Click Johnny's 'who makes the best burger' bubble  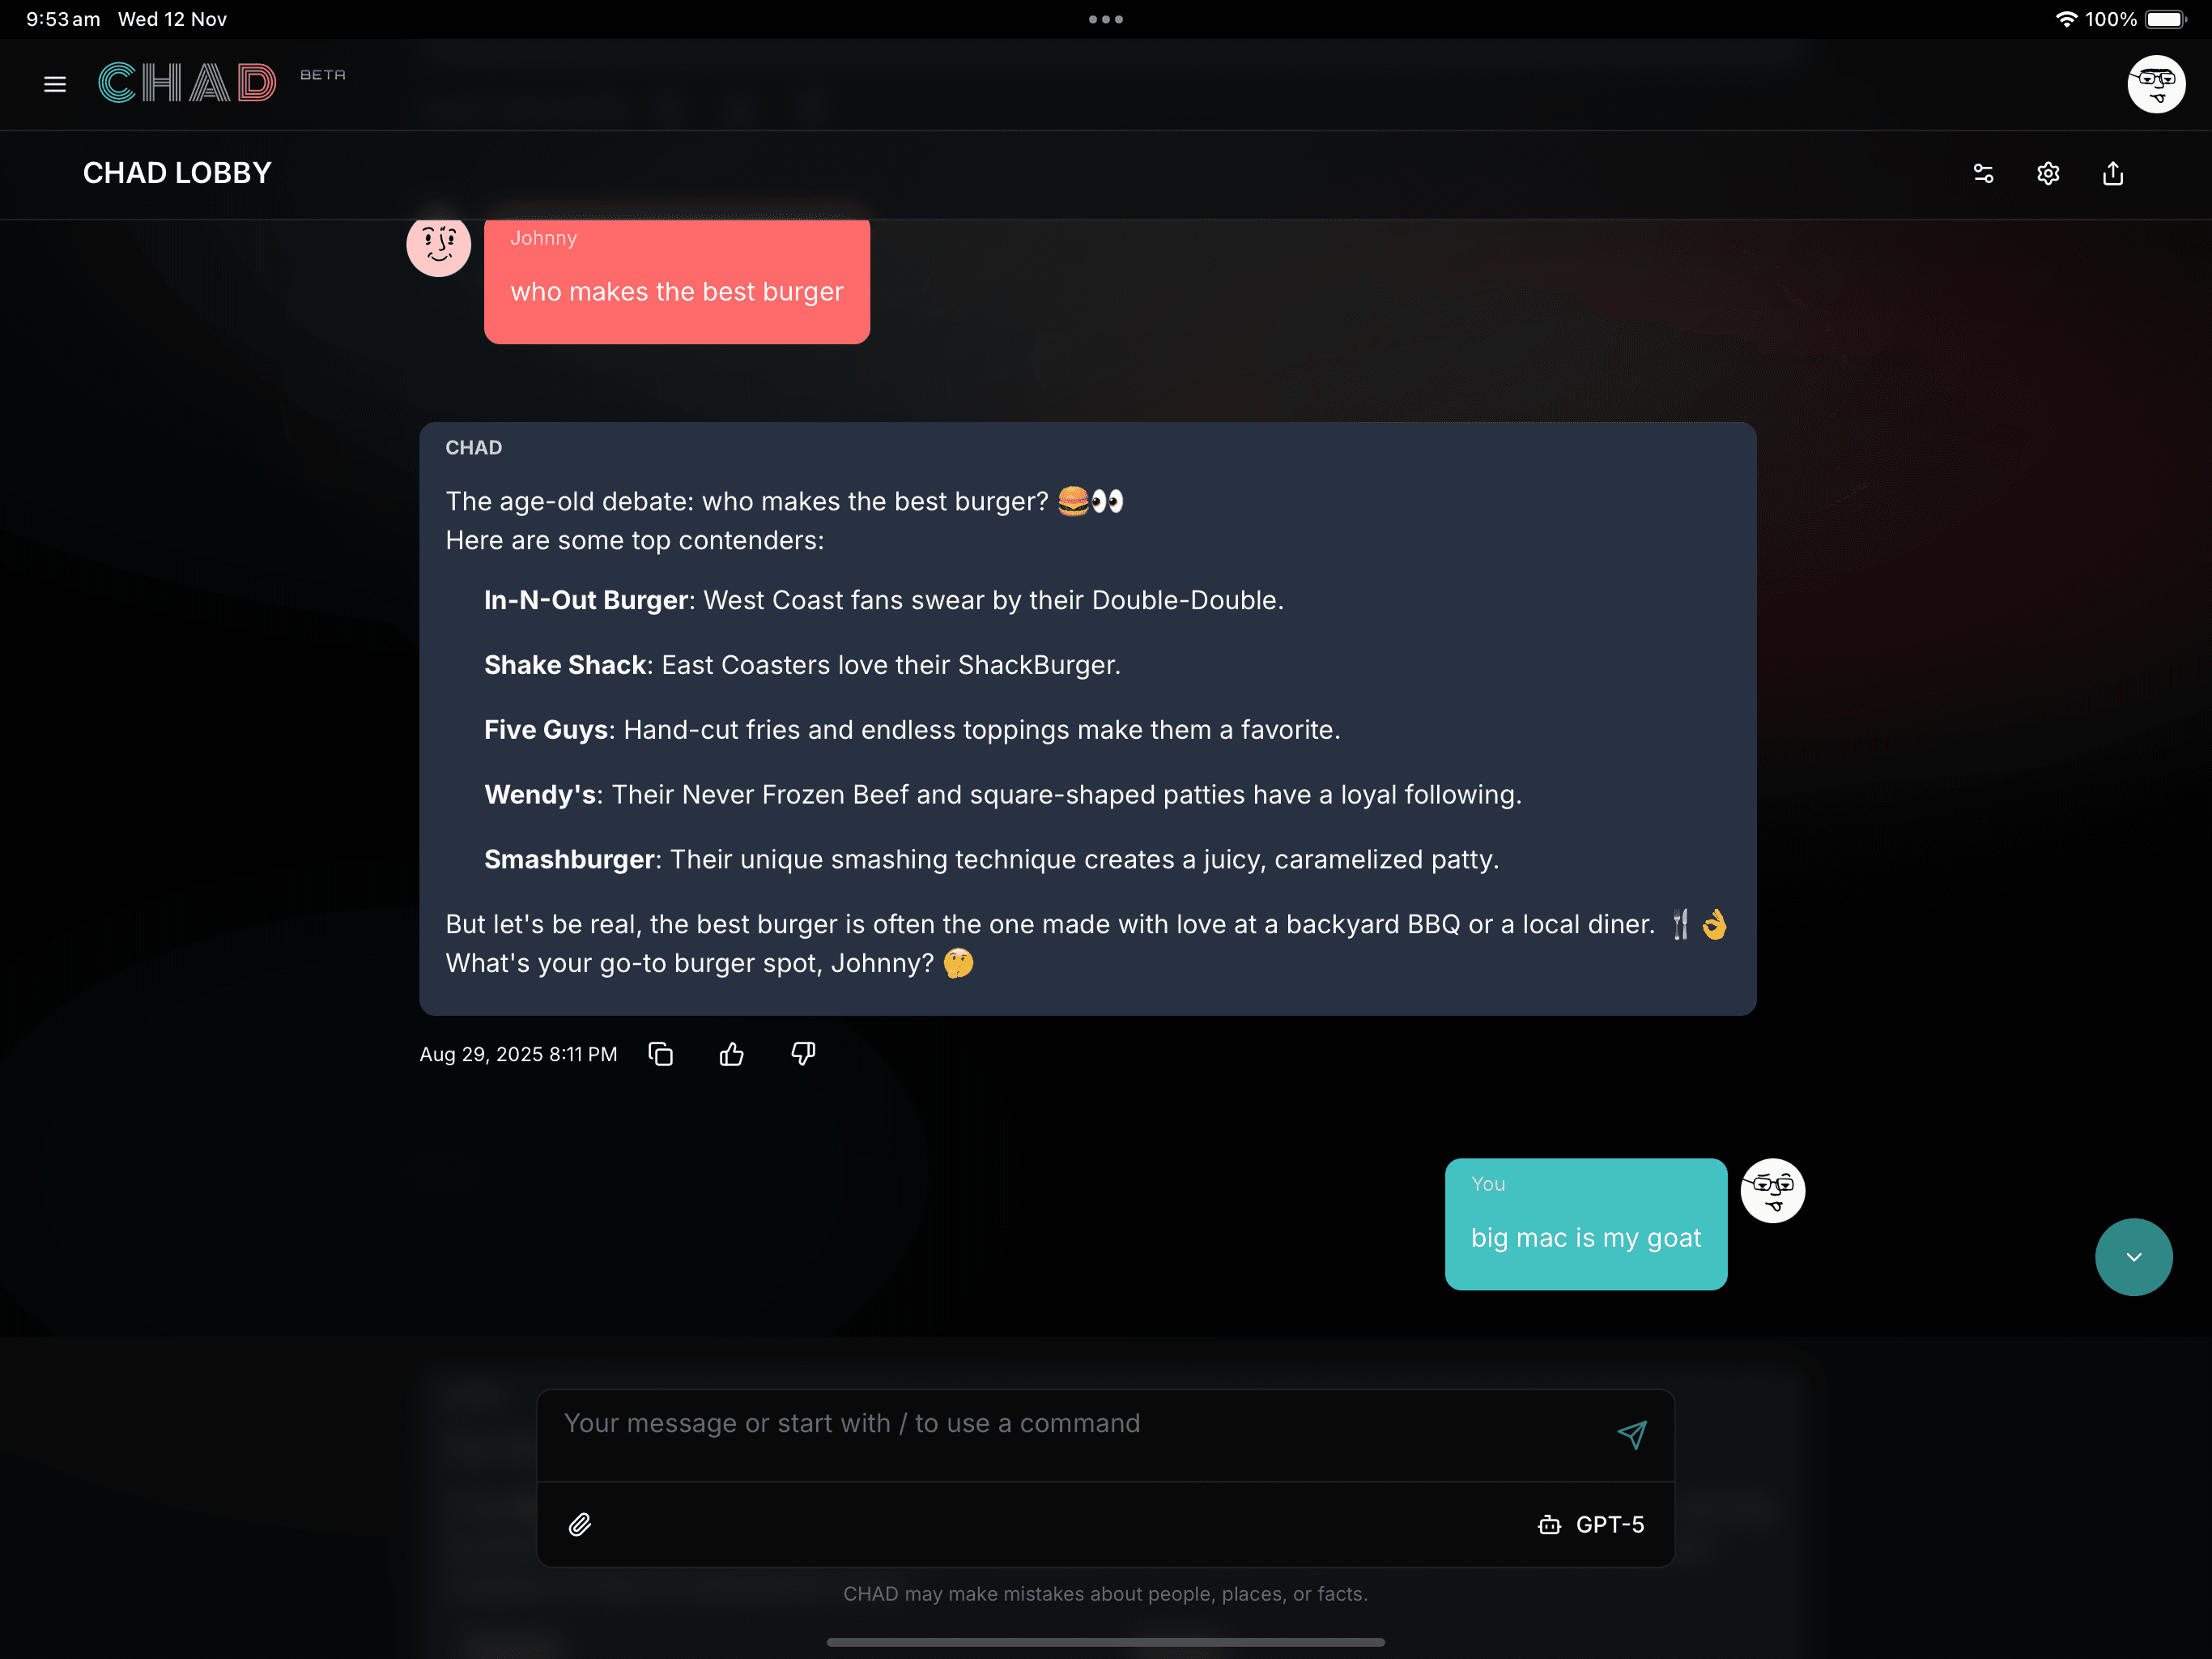(677, 281)
